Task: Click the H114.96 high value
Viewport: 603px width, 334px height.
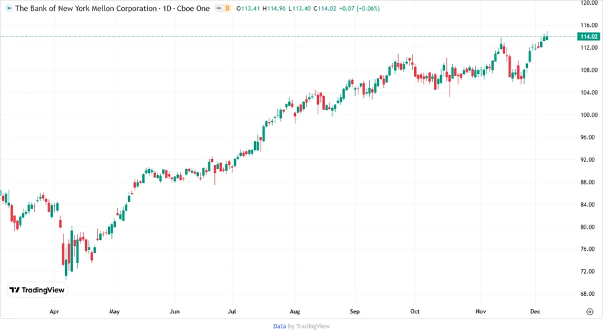Action: 274,8
